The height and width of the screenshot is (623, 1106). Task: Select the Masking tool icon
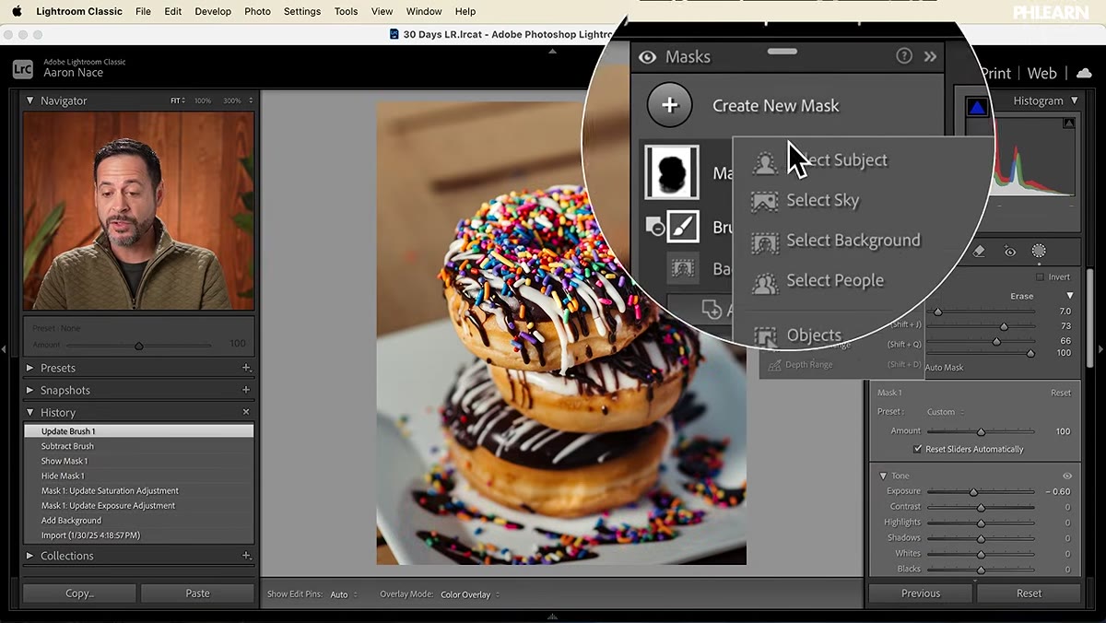coord(1039,251)
